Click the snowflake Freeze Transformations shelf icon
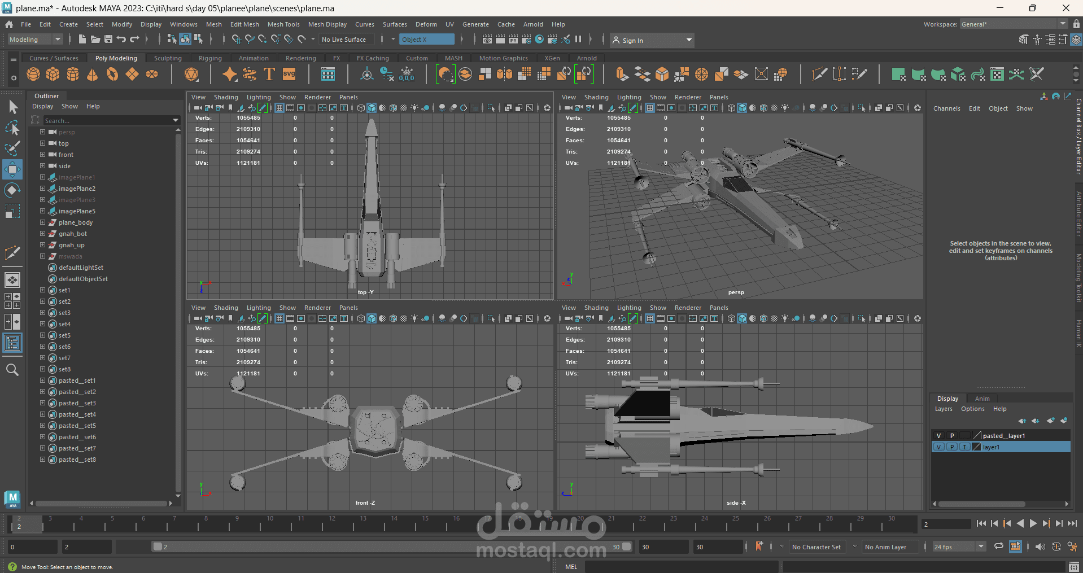The image size is (1083, 573). pyautogui.click(x=407, y=74)
